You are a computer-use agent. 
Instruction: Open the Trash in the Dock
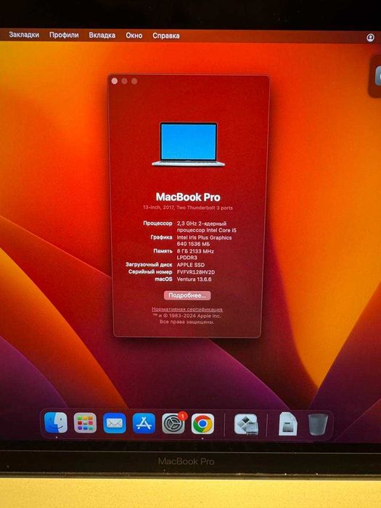pyautogui.click(x=318, y=424)
